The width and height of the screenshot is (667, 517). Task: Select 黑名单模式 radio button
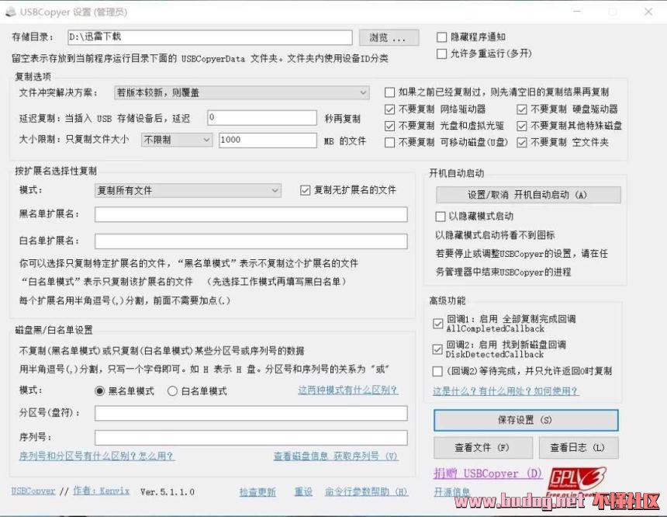pyautogui.click(x=99, y=391)
